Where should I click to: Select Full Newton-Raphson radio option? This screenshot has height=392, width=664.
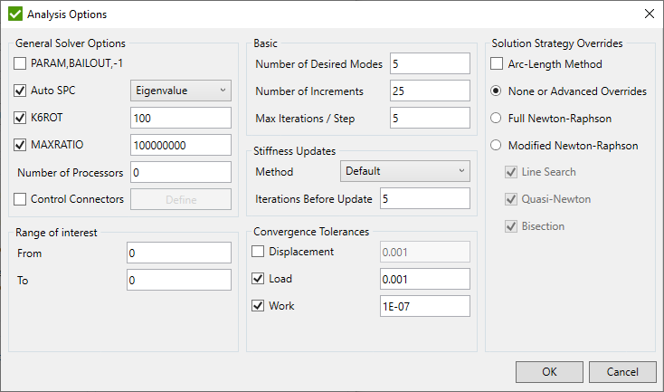click(x=497, y=118)
